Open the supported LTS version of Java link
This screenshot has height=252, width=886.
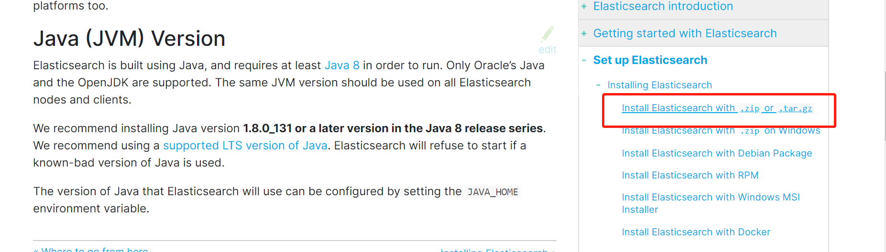(x=245, y=146)
